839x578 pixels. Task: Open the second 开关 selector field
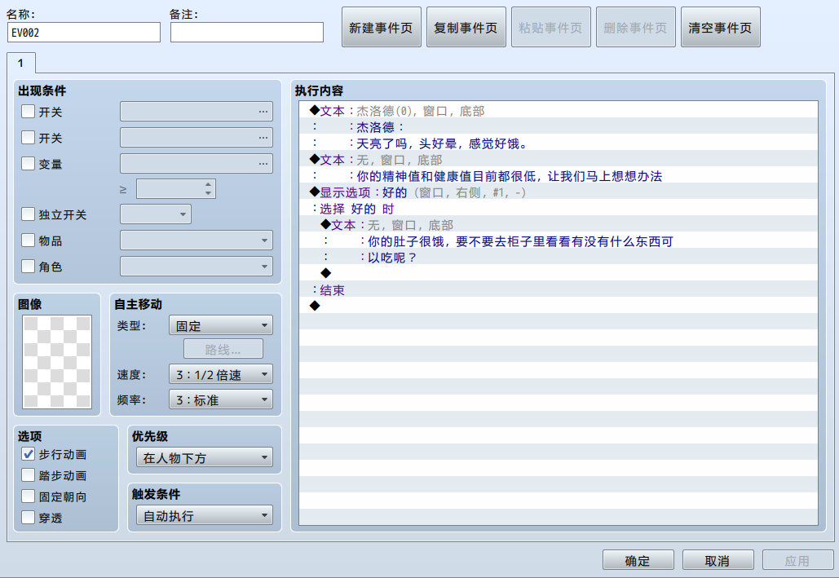tap(197, 138)
